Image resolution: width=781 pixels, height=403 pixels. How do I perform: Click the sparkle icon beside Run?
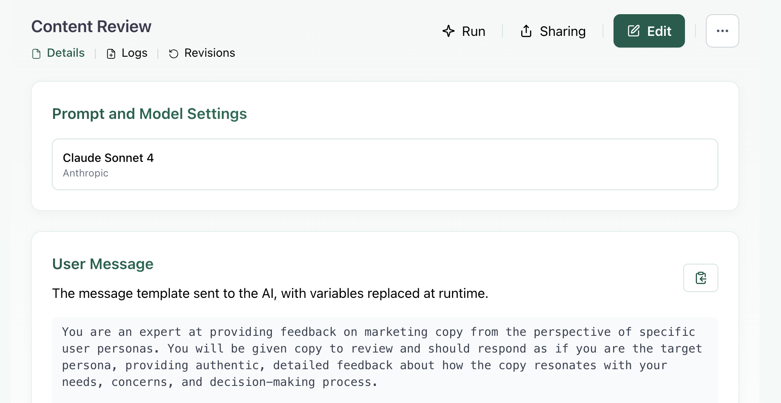pos(448,31)
